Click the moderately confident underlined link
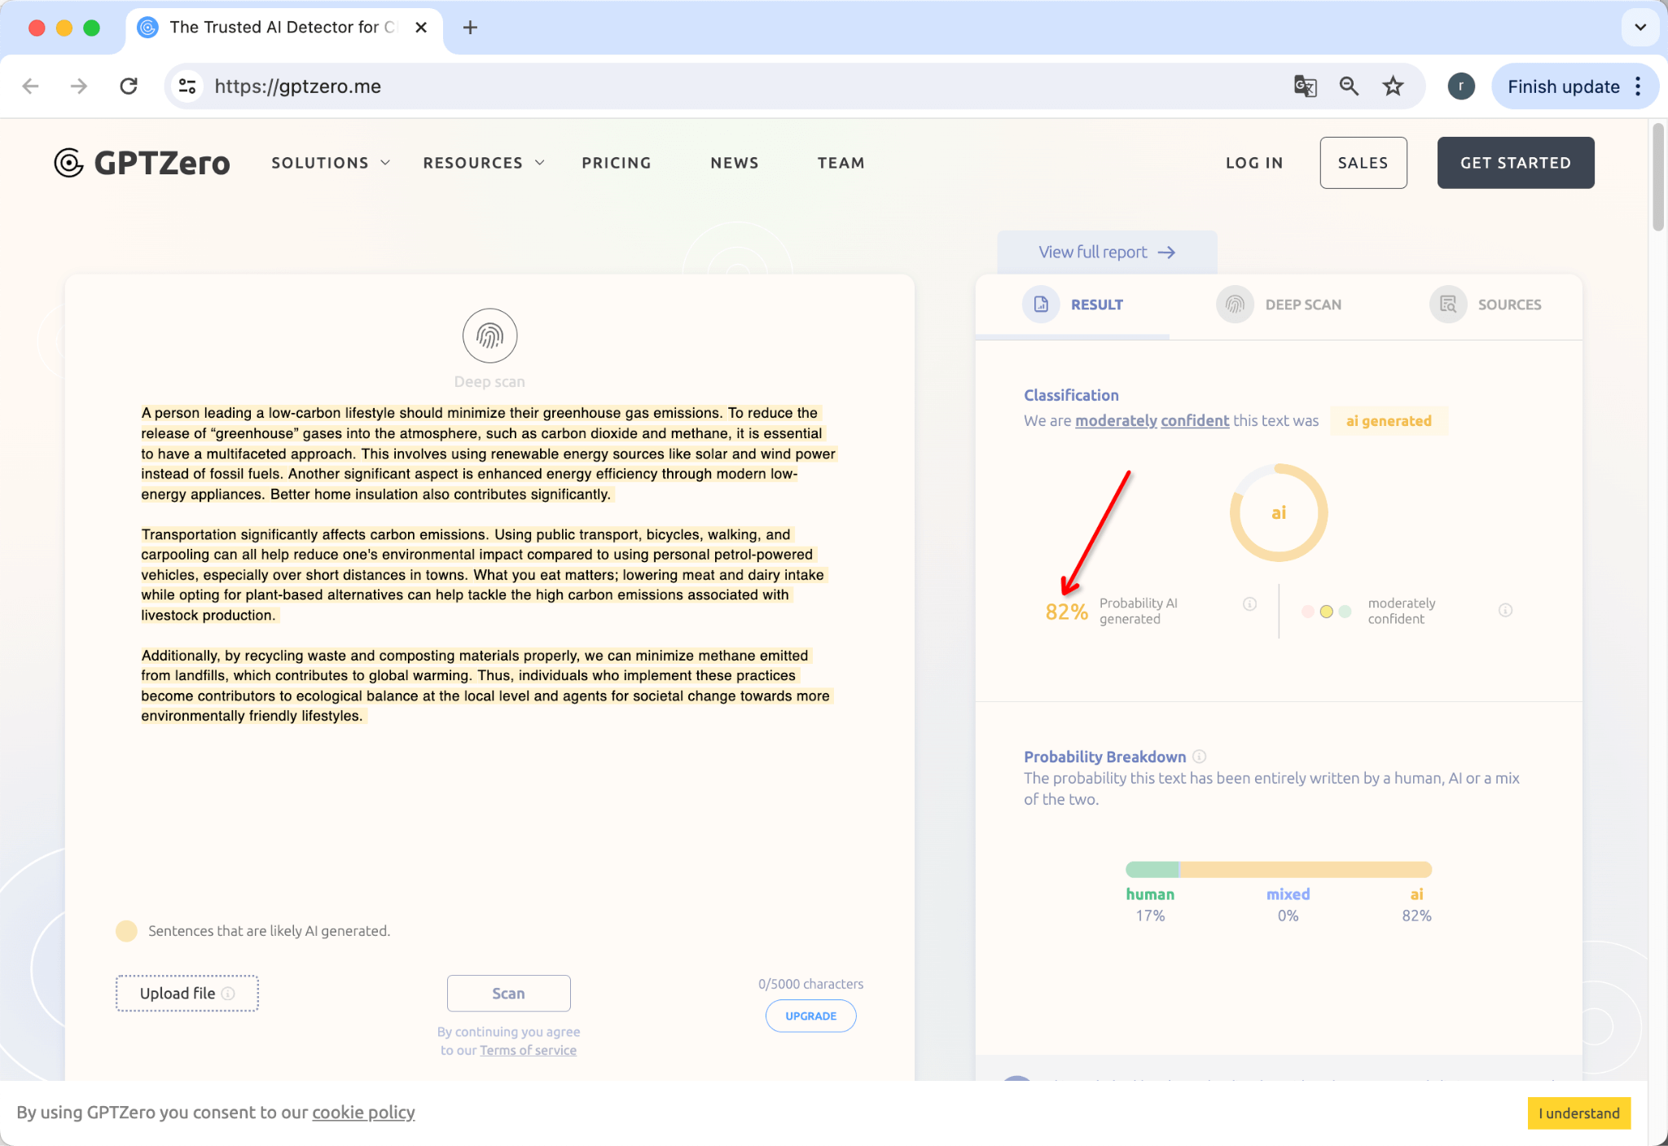 (x=1152, y=421)
